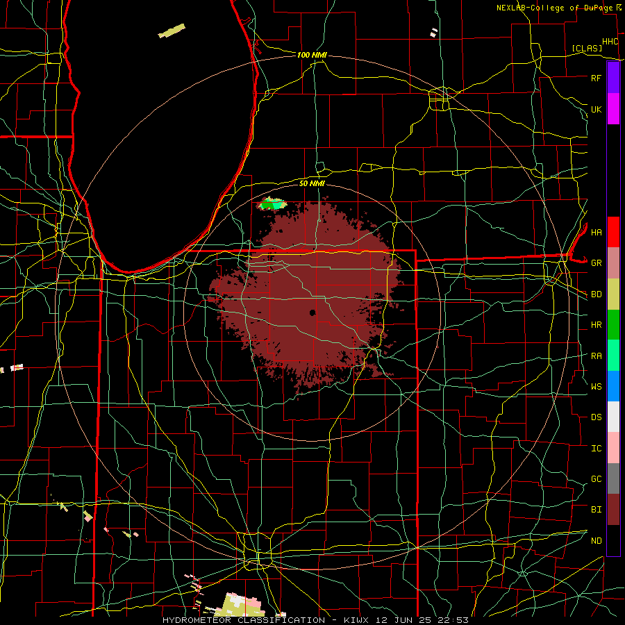
Task: Click the WS legend label
Action: tap(596, 387)
